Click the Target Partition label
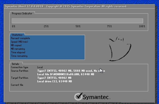This screenshot has height=104, width=159. pyautogui.click(x=19, y=78)
